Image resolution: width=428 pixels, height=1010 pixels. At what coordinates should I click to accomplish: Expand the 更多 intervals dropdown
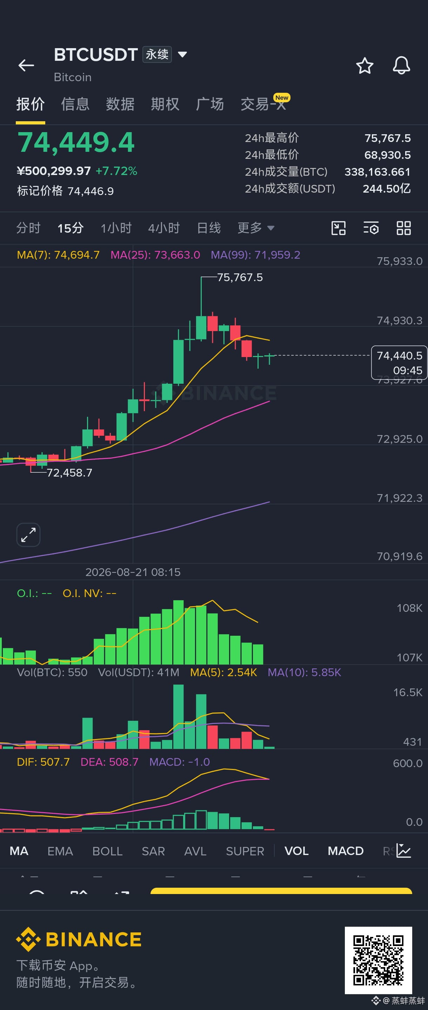[x=256, y=228]
